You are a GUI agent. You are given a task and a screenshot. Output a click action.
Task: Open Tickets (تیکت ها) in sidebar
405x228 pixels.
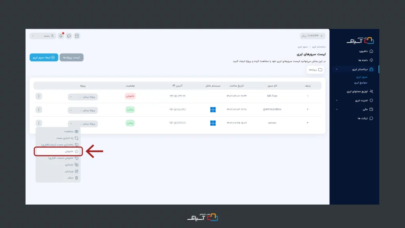[365, 118]
